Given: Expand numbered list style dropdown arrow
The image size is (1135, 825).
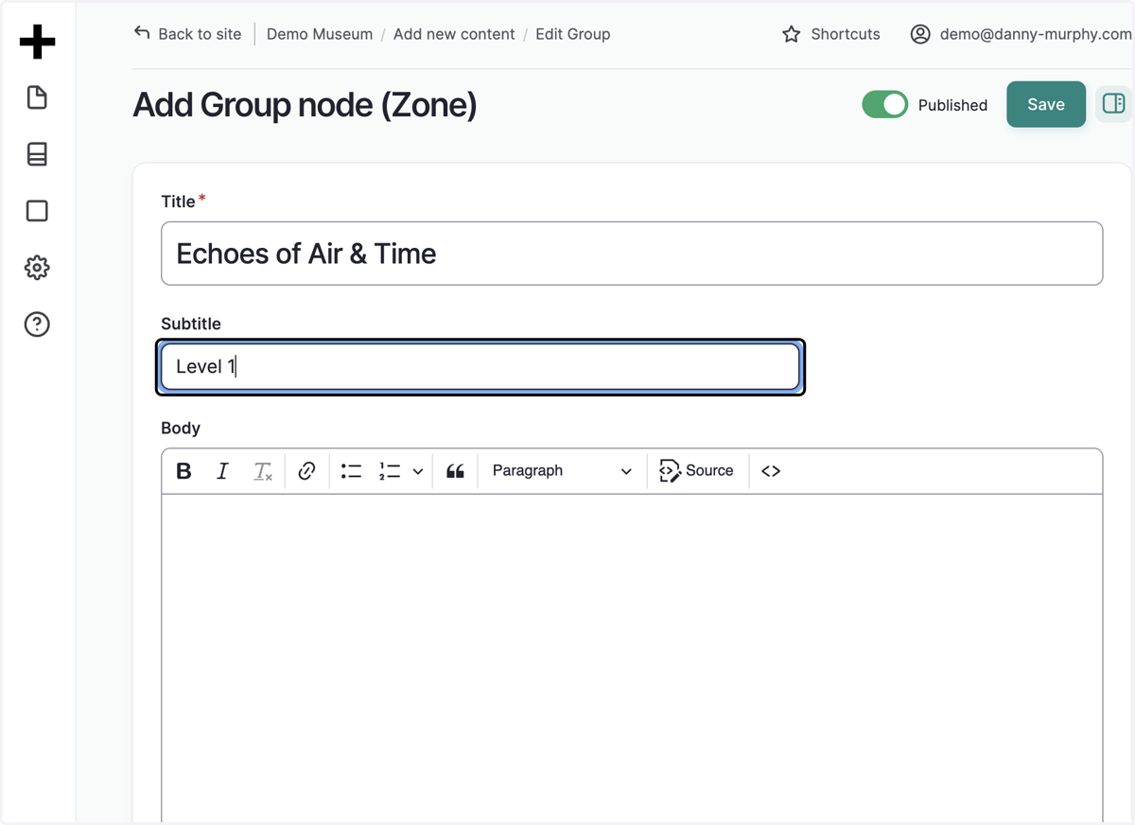Looking at the screenshot, I should point(417,471).
